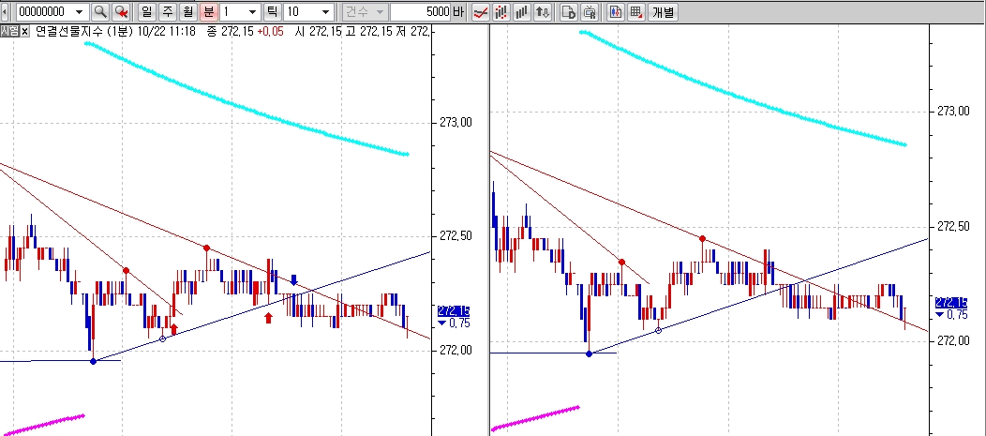Click the magnifier icon with red arrow

click(121, 12)
